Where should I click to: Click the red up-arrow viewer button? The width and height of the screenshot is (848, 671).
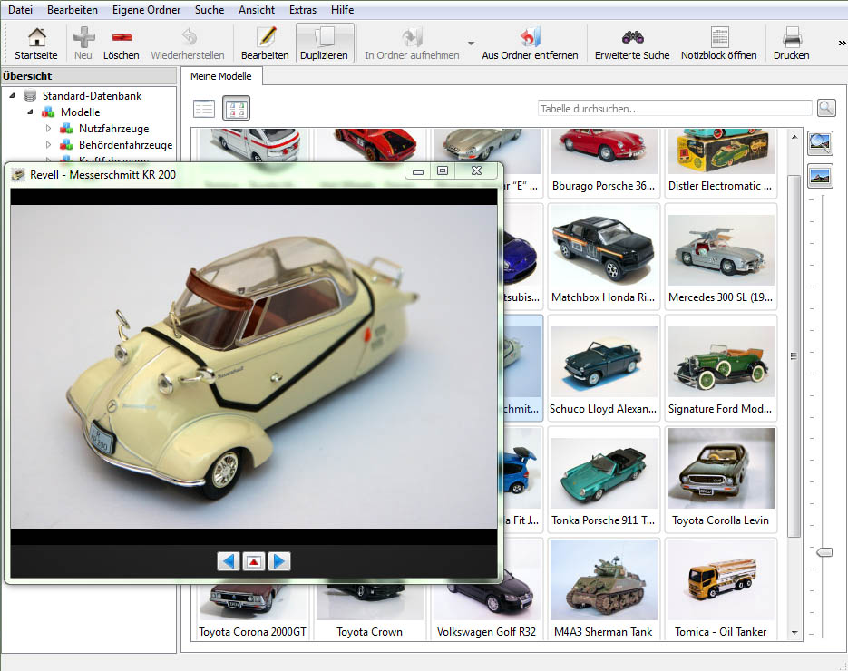point(254,561)
